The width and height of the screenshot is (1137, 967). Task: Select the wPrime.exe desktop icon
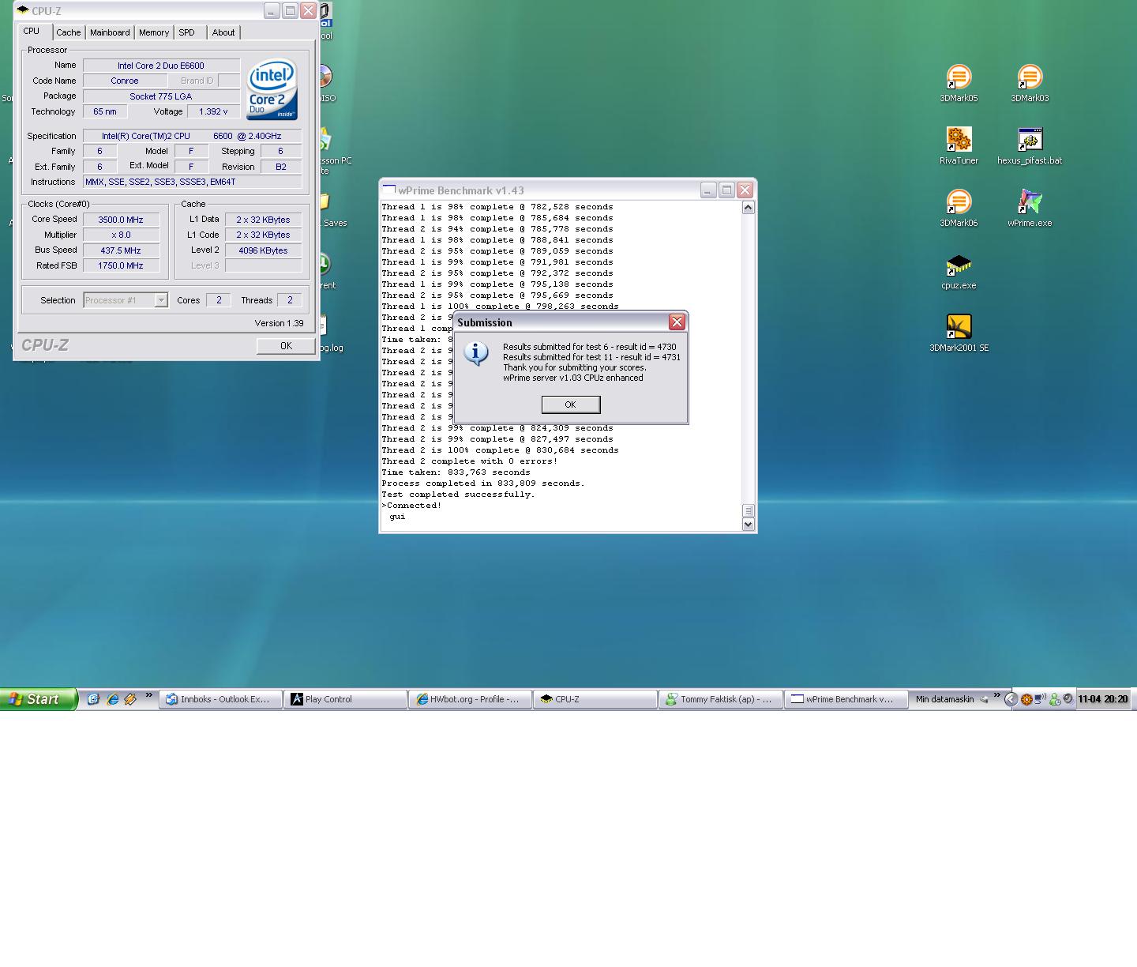pos(1030,209)
